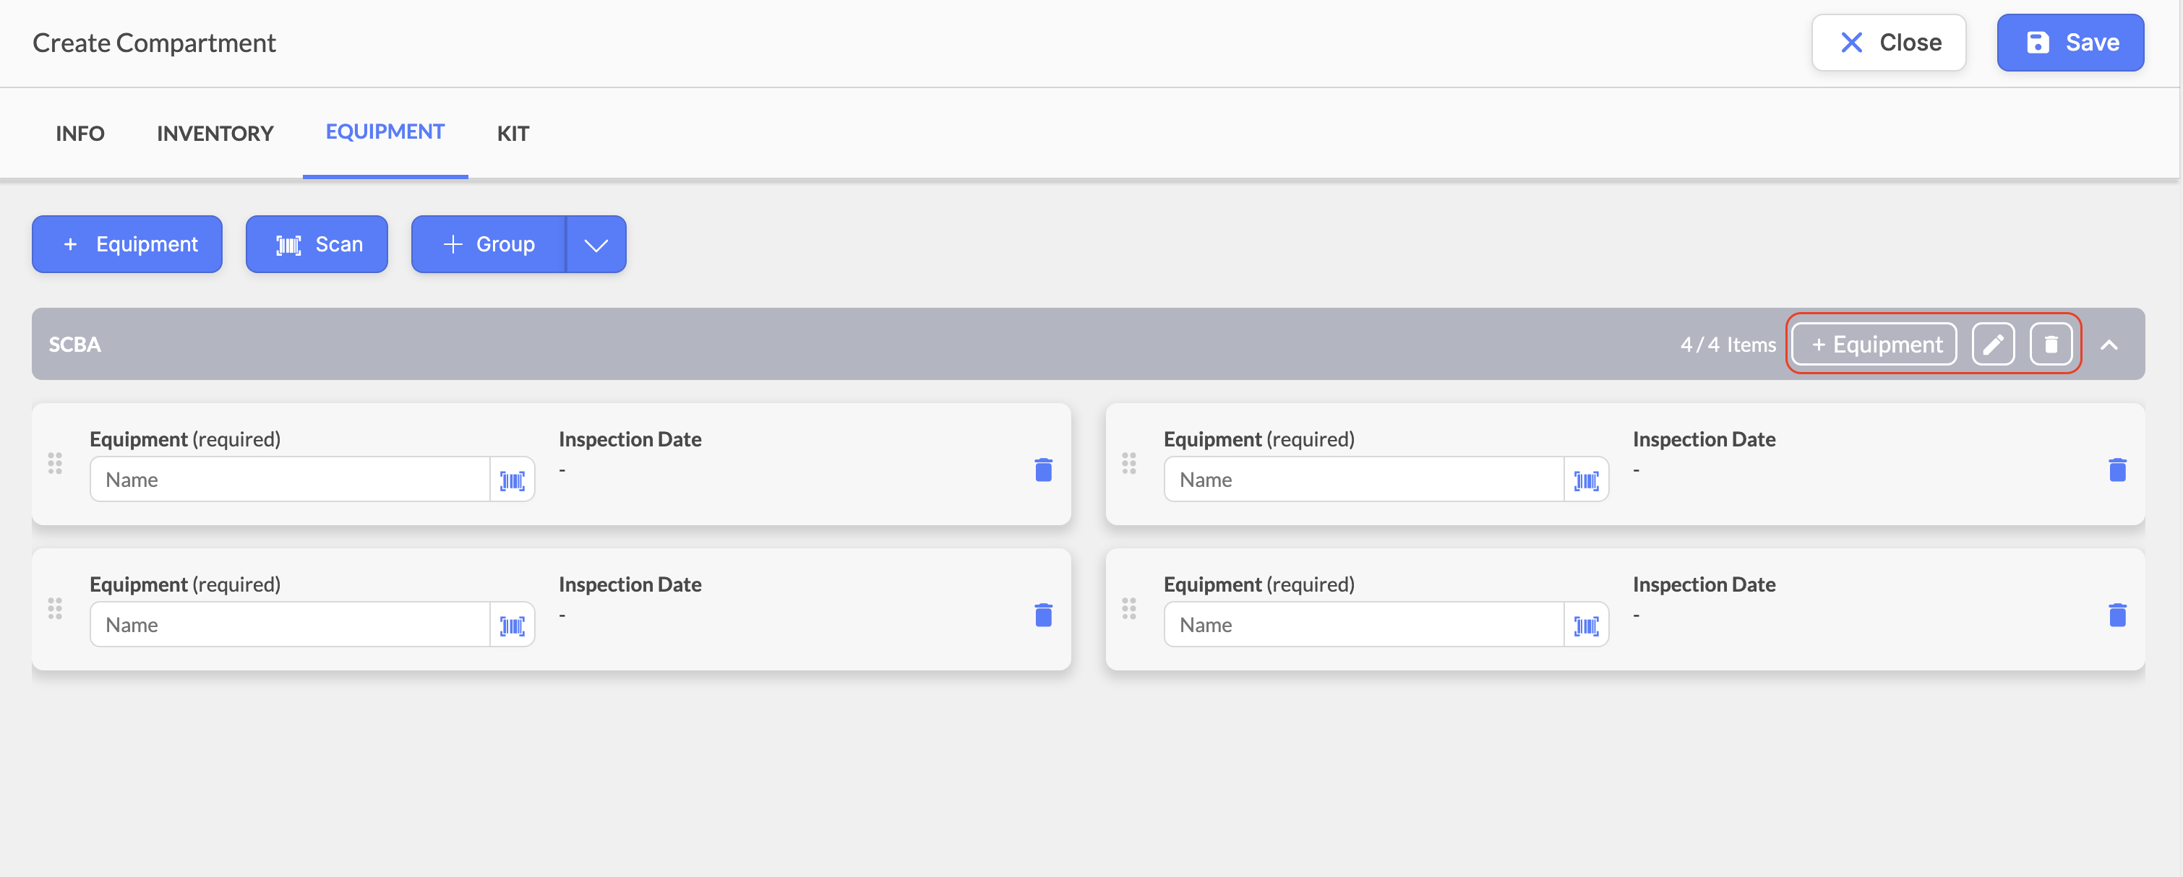Click the top-left equipment Name field
Screen dimensions: 2183x877
pos(290,479)
